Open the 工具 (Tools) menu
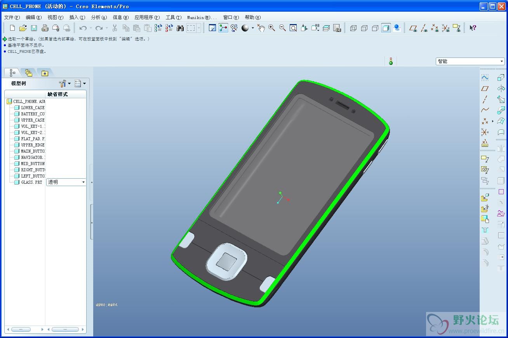 click(x=173, y=17)
